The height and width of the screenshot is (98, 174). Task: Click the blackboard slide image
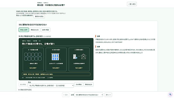56,59
